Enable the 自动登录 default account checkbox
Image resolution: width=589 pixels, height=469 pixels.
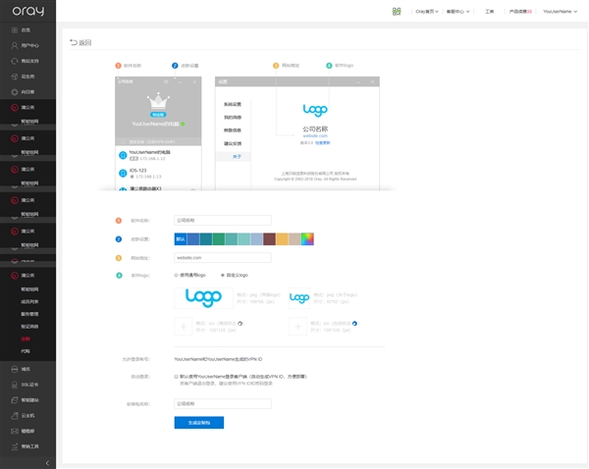coord(177,376)
